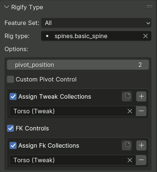Click the Rig type: label
157x172 pixels.
pyautogui.click(x=17, y=36)
